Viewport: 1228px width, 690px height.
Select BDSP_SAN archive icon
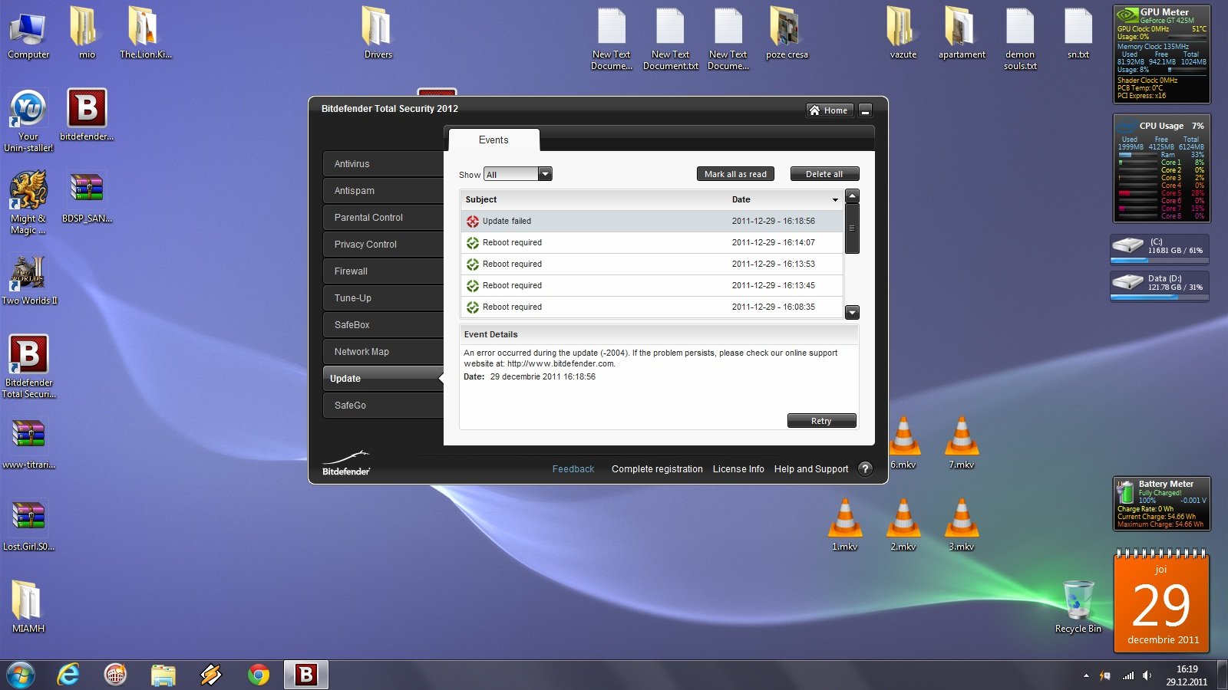tap(87, 198)
